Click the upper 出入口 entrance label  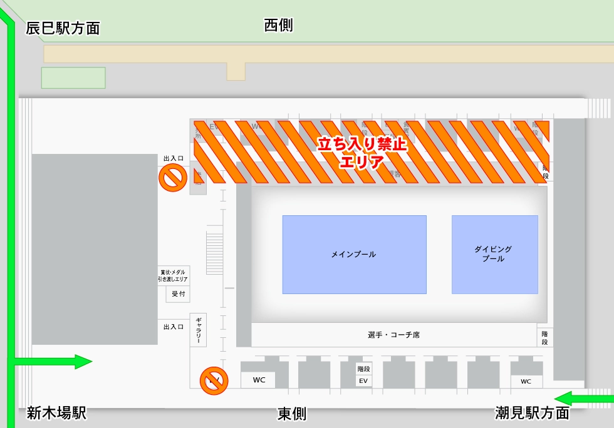(173, 159)
